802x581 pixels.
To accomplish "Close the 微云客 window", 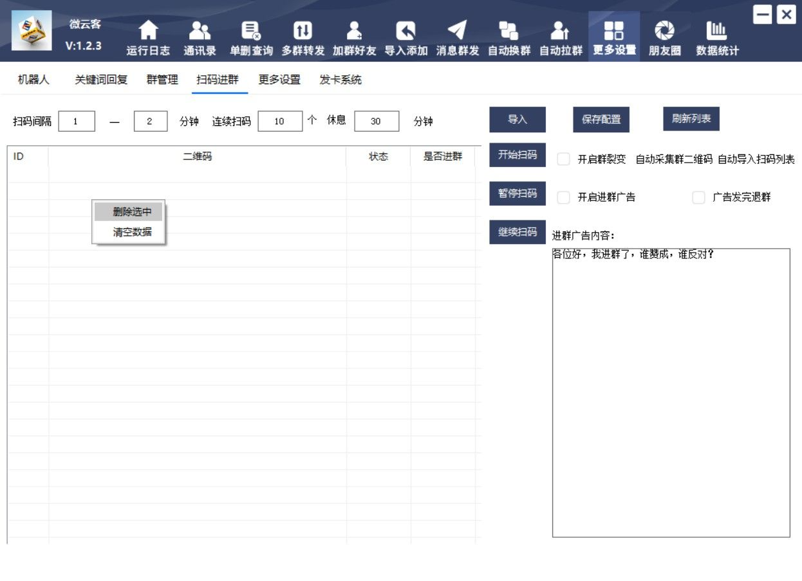I will 786,14.
